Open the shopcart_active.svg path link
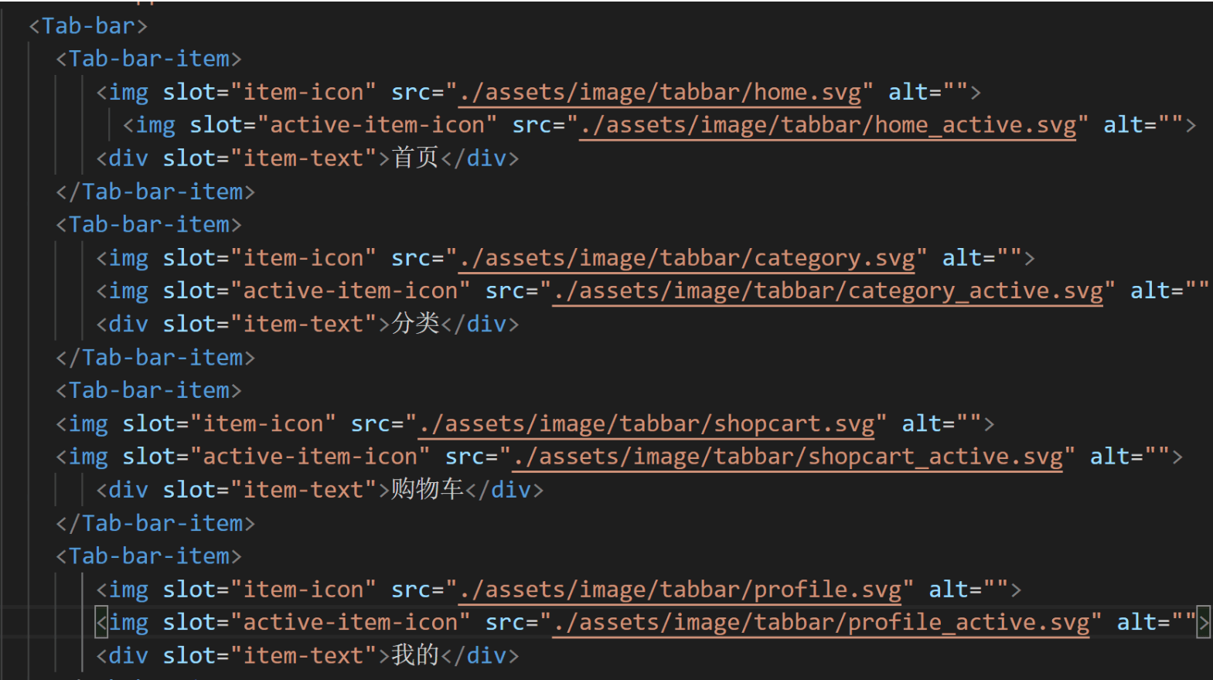 [787, 457]
